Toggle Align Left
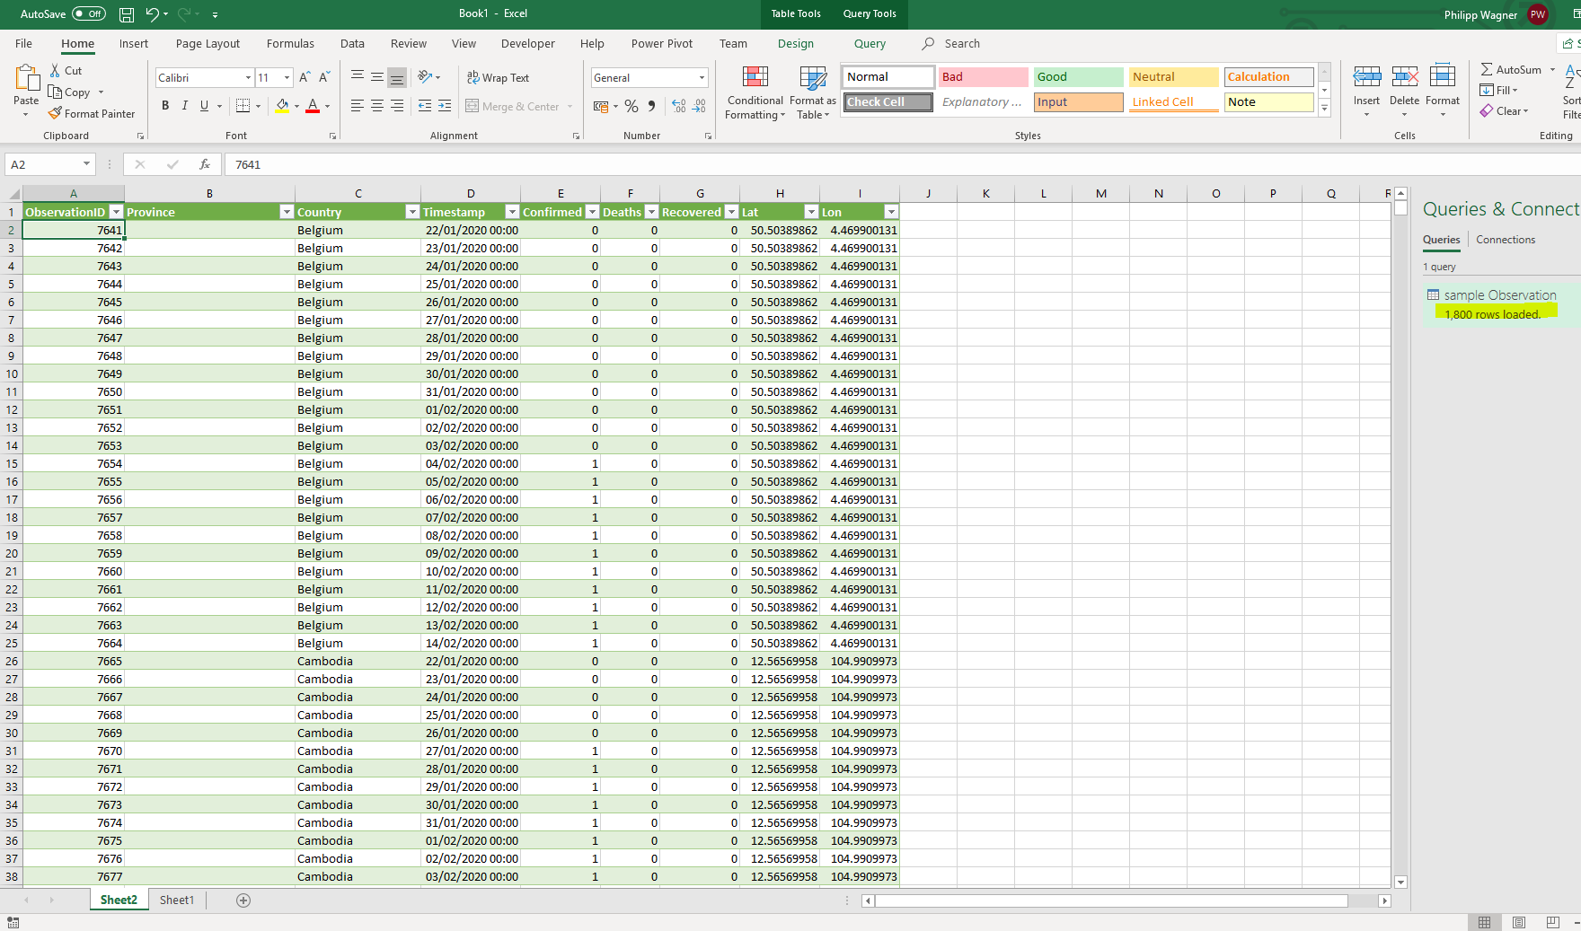The image size is (1581, 931). [x=358, y=106]
